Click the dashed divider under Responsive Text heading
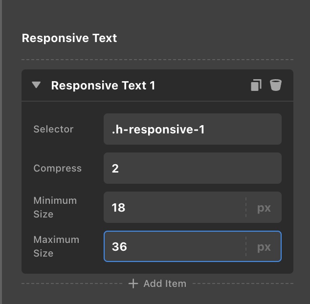 (157, 60)
